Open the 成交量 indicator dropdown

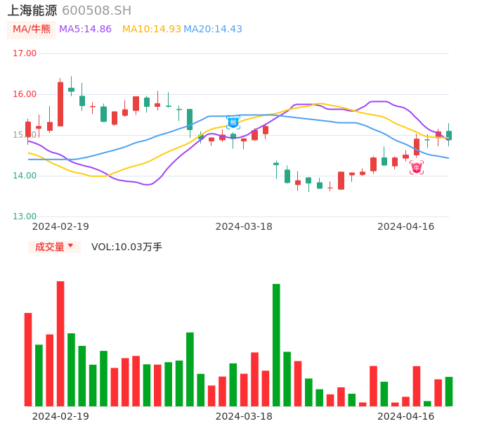point(54,247)
